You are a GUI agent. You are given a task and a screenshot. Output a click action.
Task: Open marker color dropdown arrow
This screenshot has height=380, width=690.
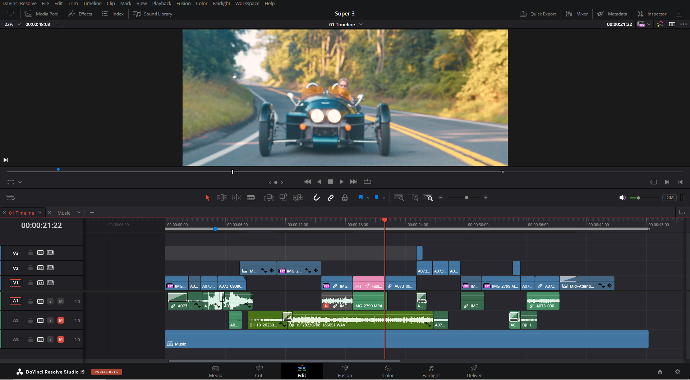(x=384, y=198)
